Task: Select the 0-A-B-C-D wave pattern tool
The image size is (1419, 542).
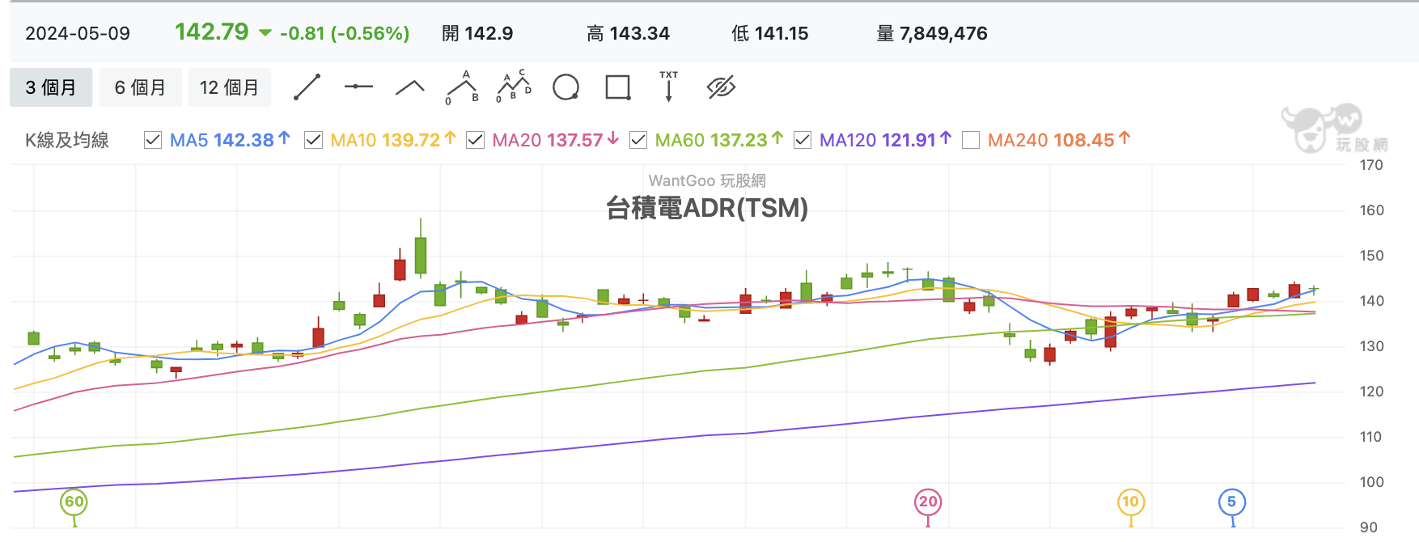Action: coord(514,87)
